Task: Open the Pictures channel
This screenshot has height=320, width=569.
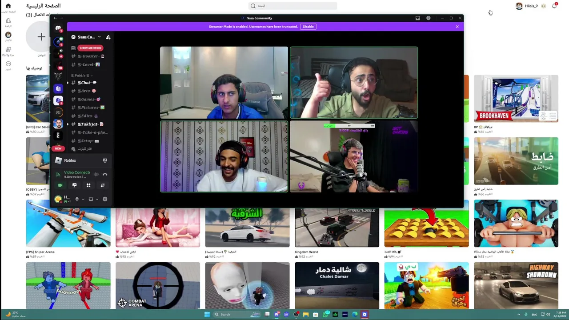Action: coord(89,108)
